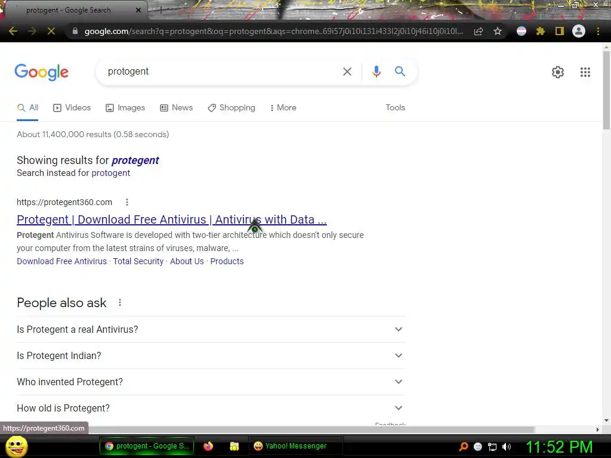Switch to the News tab
The height and width of the screenshot is (458, 611).
[177, 107]
